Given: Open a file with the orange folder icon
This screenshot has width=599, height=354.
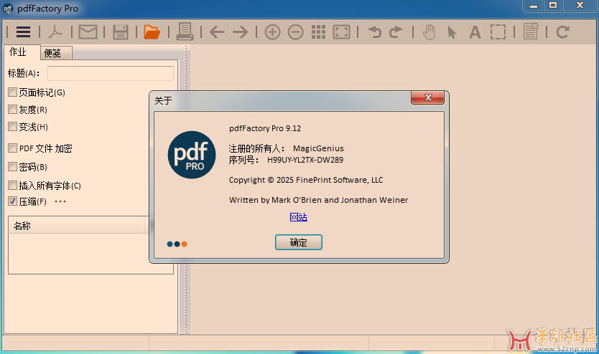Looking at the screenshot, I should coord(152,32).
